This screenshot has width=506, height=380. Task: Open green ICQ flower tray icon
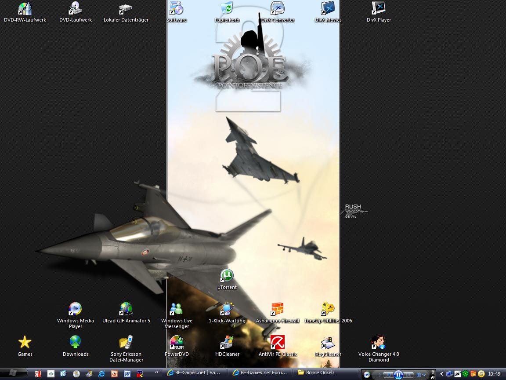coord(465,374)
